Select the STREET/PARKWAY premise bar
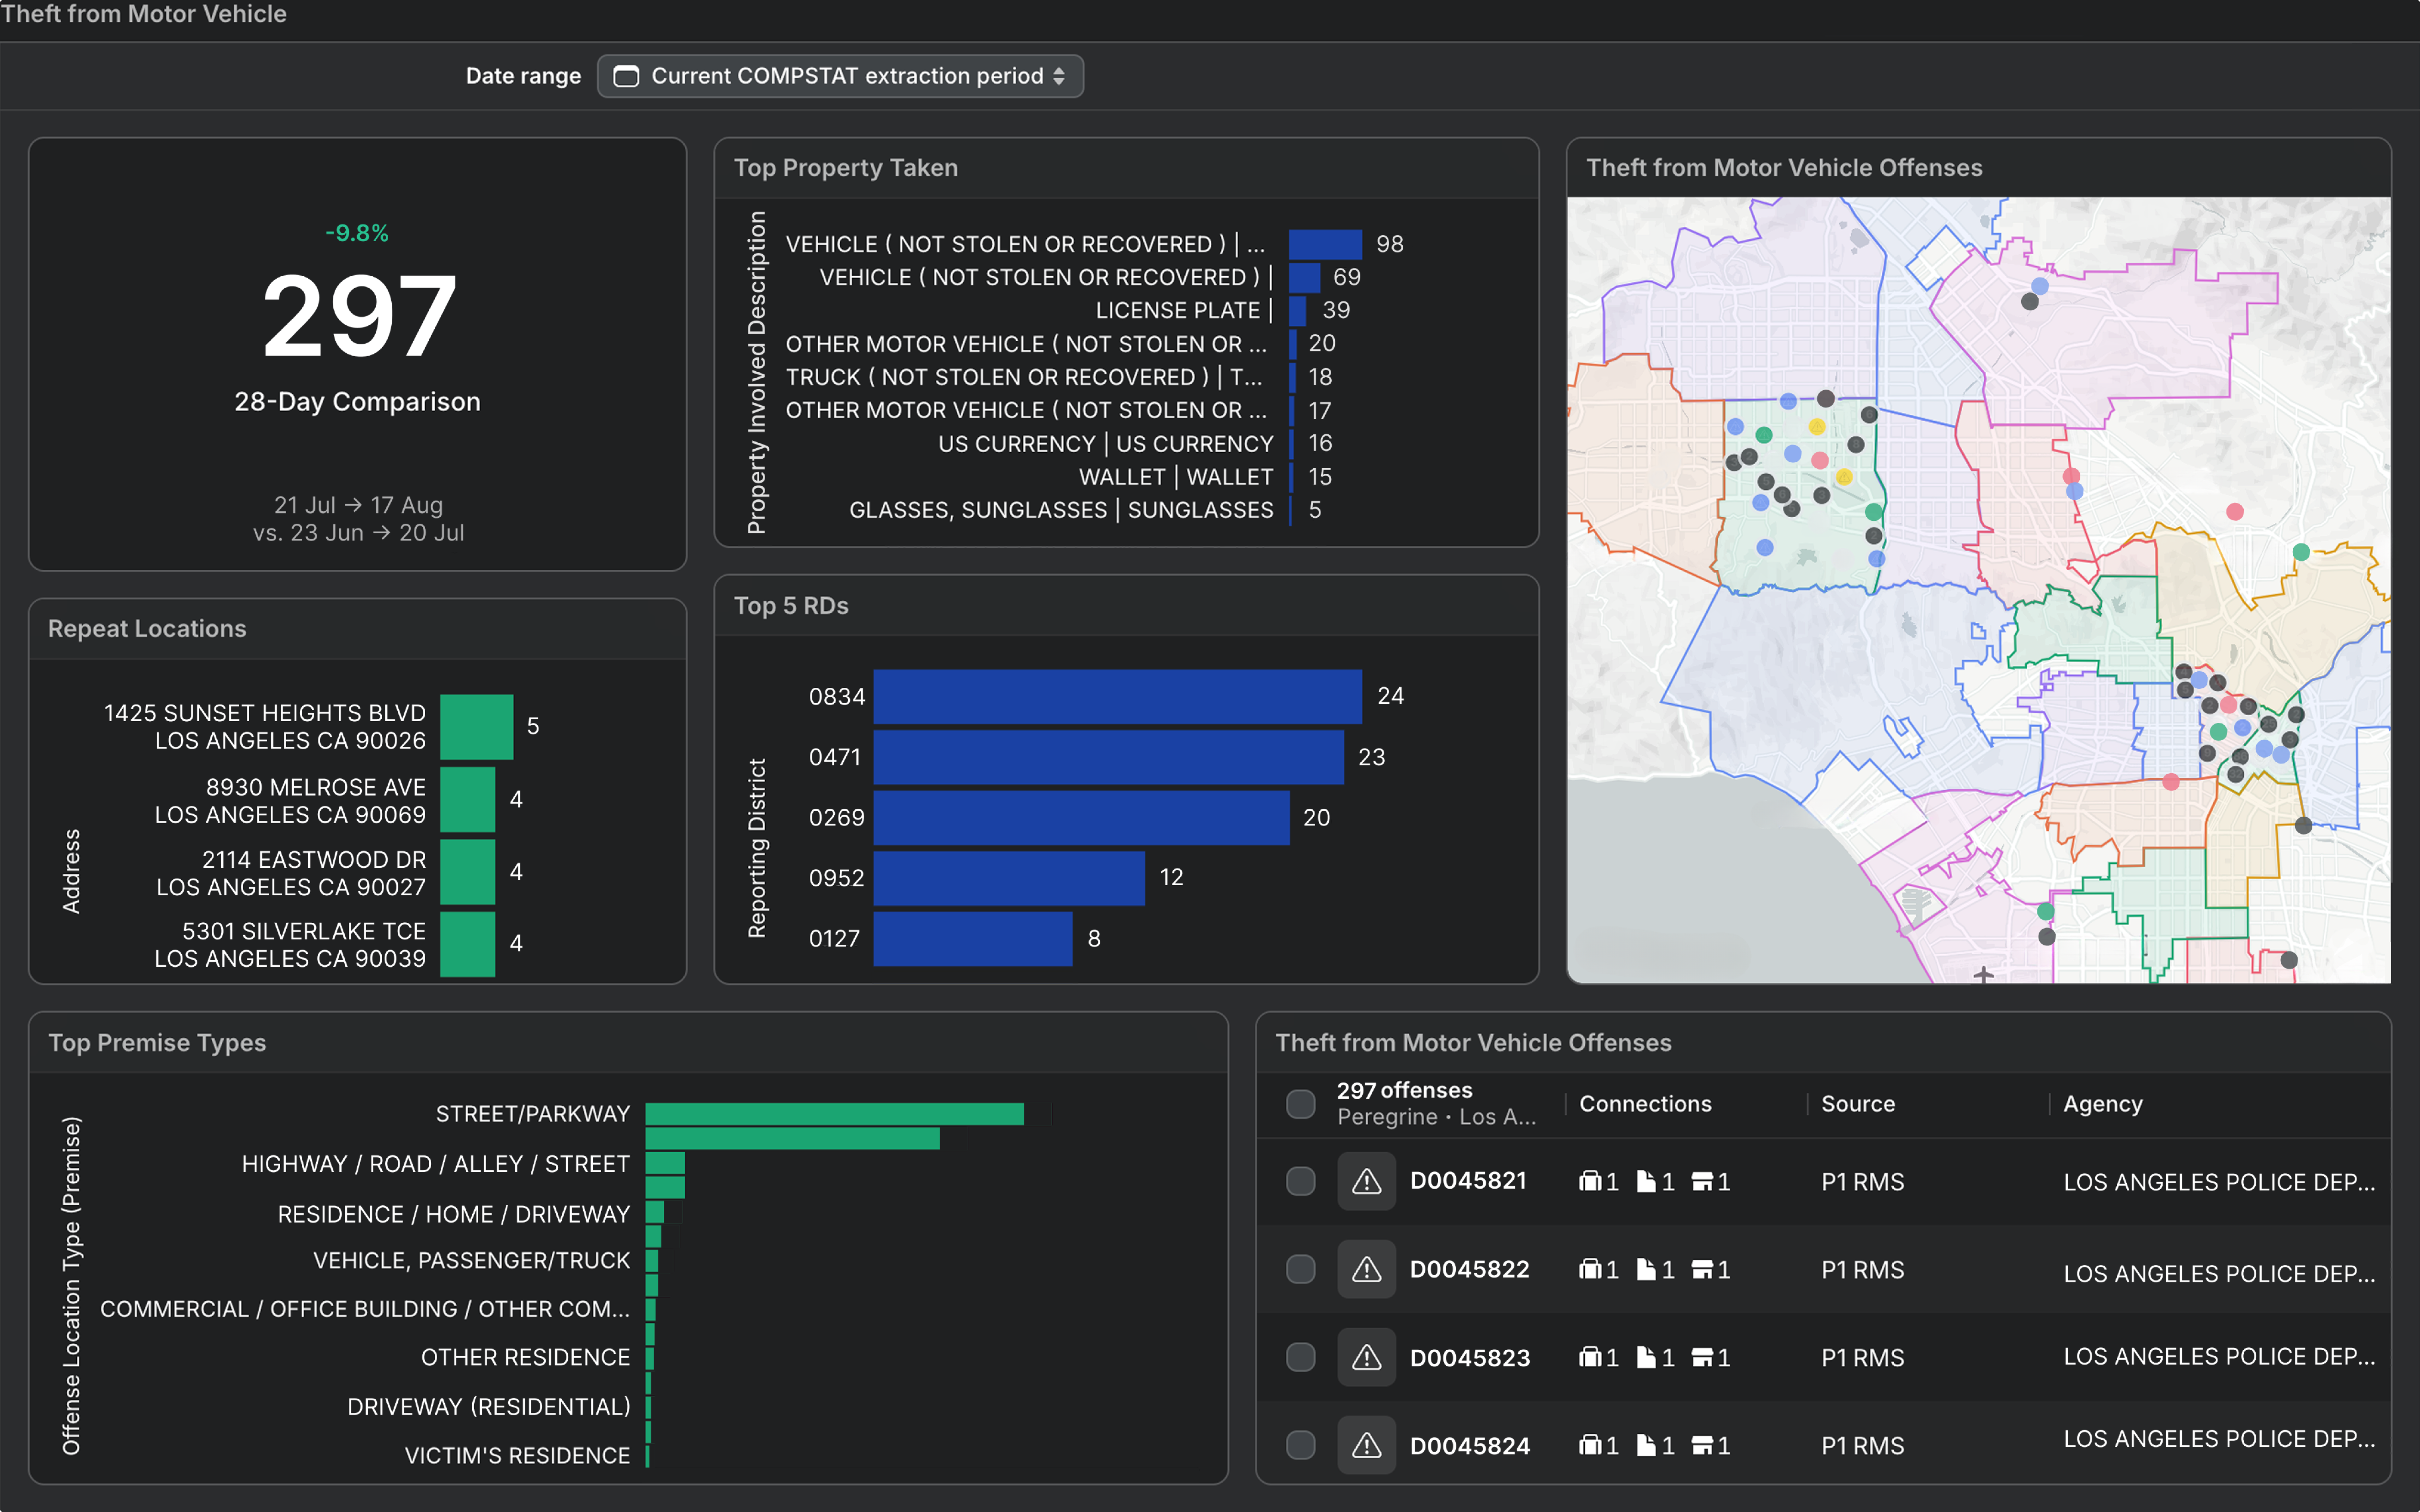Image resolution: width=2420 pixels, height=1512 pixels. click(834, 1114)
